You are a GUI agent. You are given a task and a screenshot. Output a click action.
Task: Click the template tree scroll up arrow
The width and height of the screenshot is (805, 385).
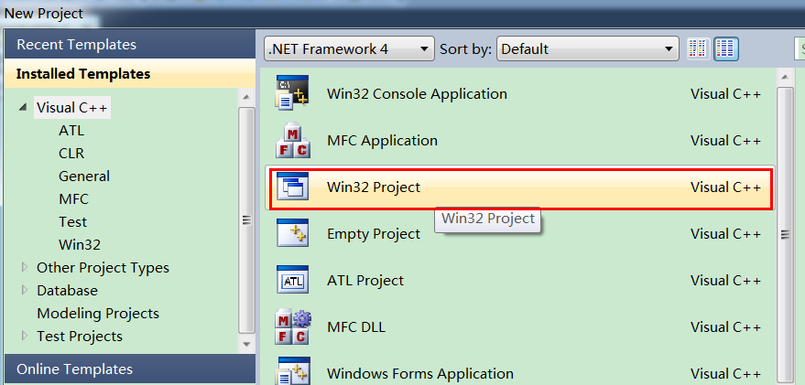pos(246,97)
